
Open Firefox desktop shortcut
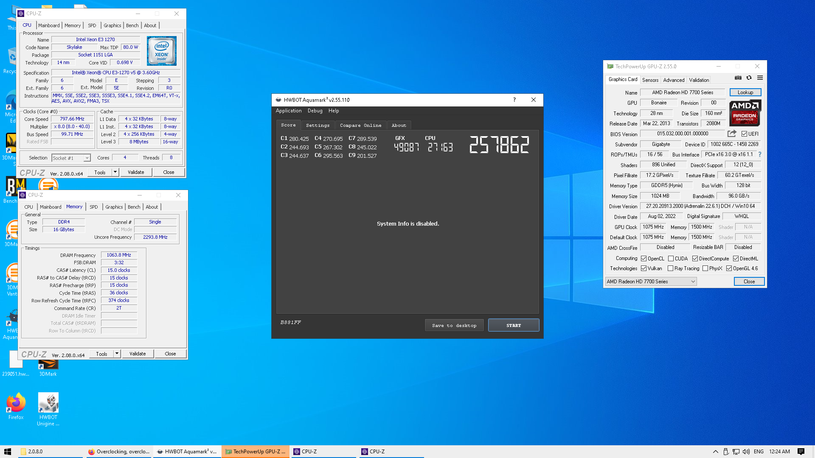point(16,406)
